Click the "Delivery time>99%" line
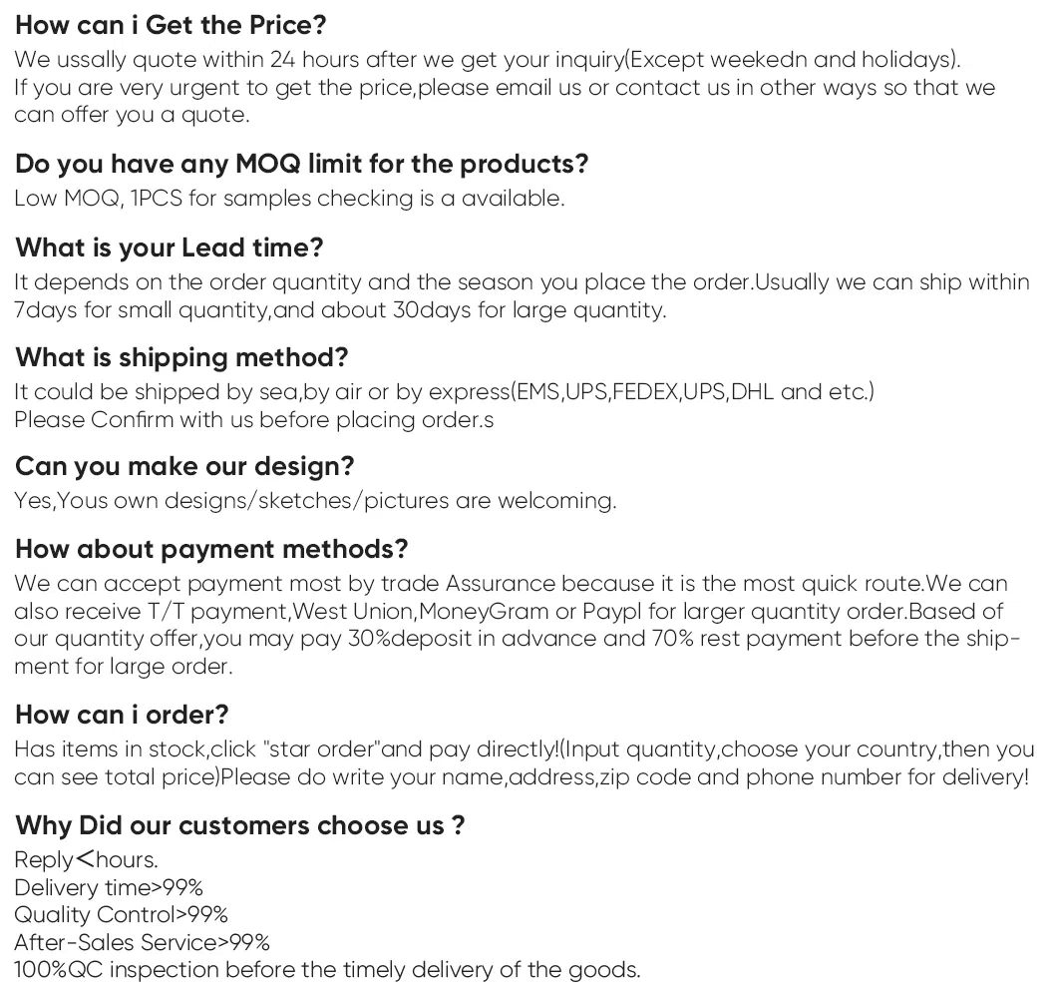 (109, 887)
